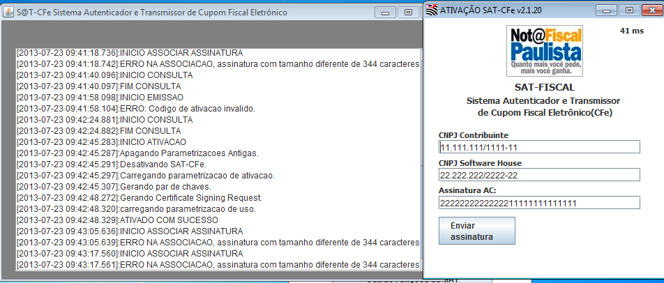Image resolution: width=664 pixels, height=283 pixels.
Task: Select log line 'Desativando SAT-CFe.'
Action: pos(112,164)
